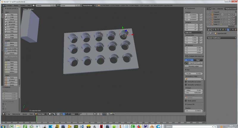Add a Tore mesh primitive
238x128 pixels.
point(12,32)
